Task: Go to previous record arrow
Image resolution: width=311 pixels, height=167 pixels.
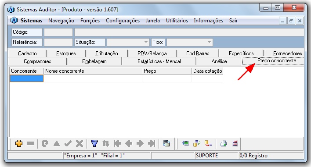Action: click(x=129, y=143)
